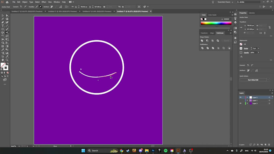Click the Unite shape mode icon
The height and width of the screenshot is (154, 274).
(202, 41)
